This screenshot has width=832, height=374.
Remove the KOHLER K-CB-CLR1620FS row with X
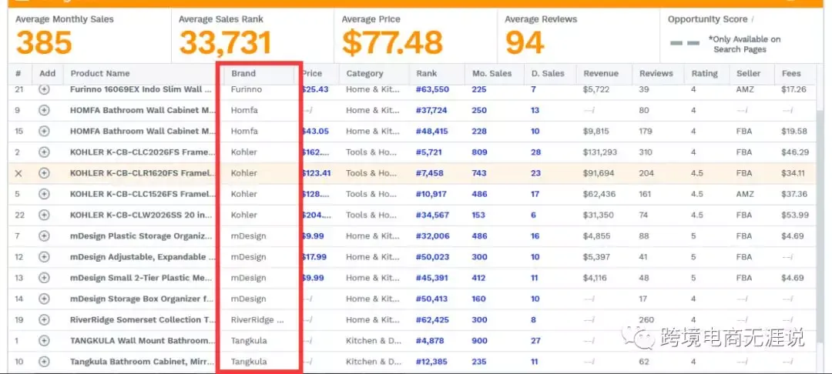(x=18, y=173)
